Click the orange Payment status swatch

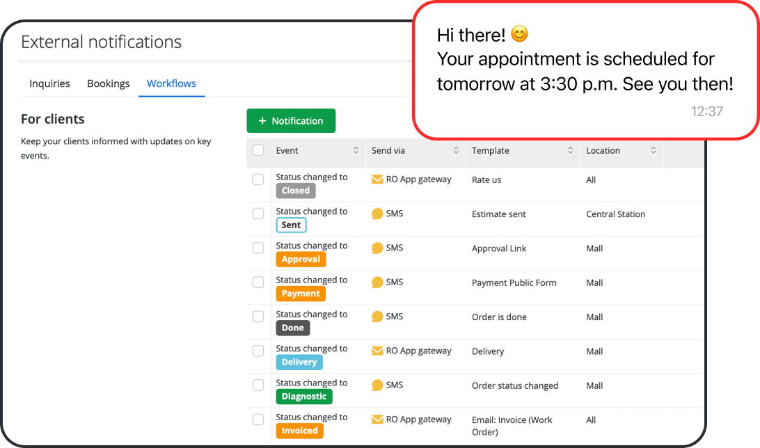point(301,294)
